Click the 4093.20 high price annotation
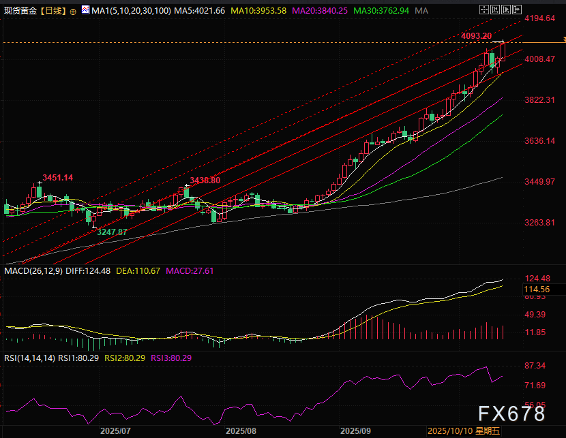Screen dimensions: 566x438 click(x=476, y=36)
